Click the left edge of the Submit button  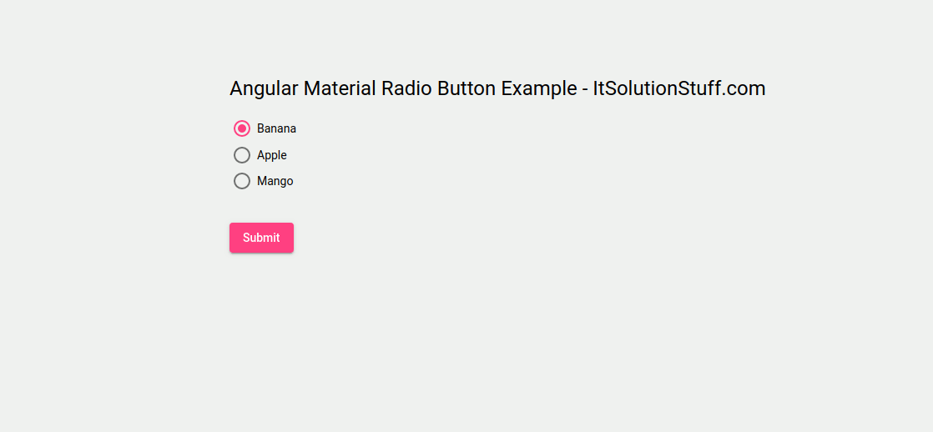233,238
